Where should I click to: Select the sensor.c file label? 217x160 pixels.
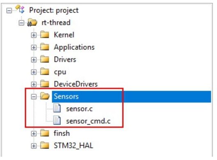click(x=79, y=109)
